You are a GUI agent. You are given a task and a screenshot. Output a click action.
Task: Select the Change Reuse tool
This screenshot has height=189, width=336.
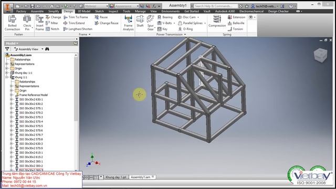(x=107, y=23)
